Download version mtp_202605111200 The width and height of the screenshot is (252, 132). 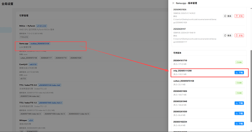click(239, 73)
